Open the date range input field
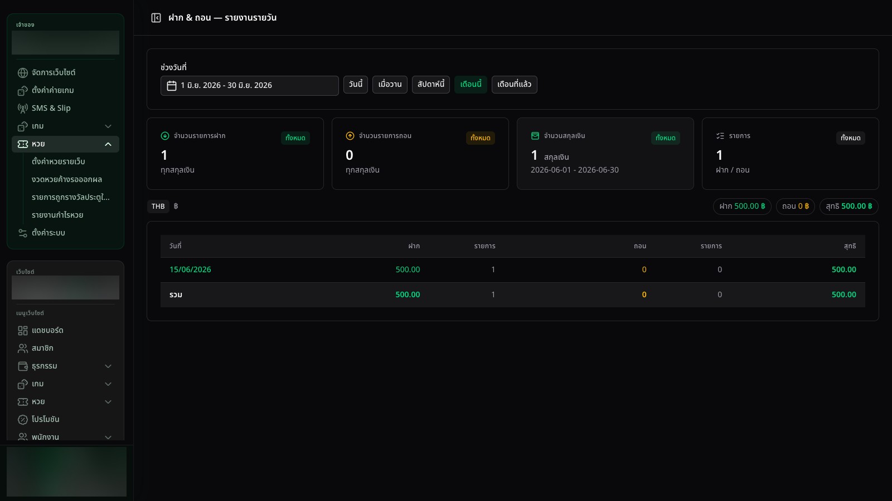892x501 pixels. pos(250,86)
